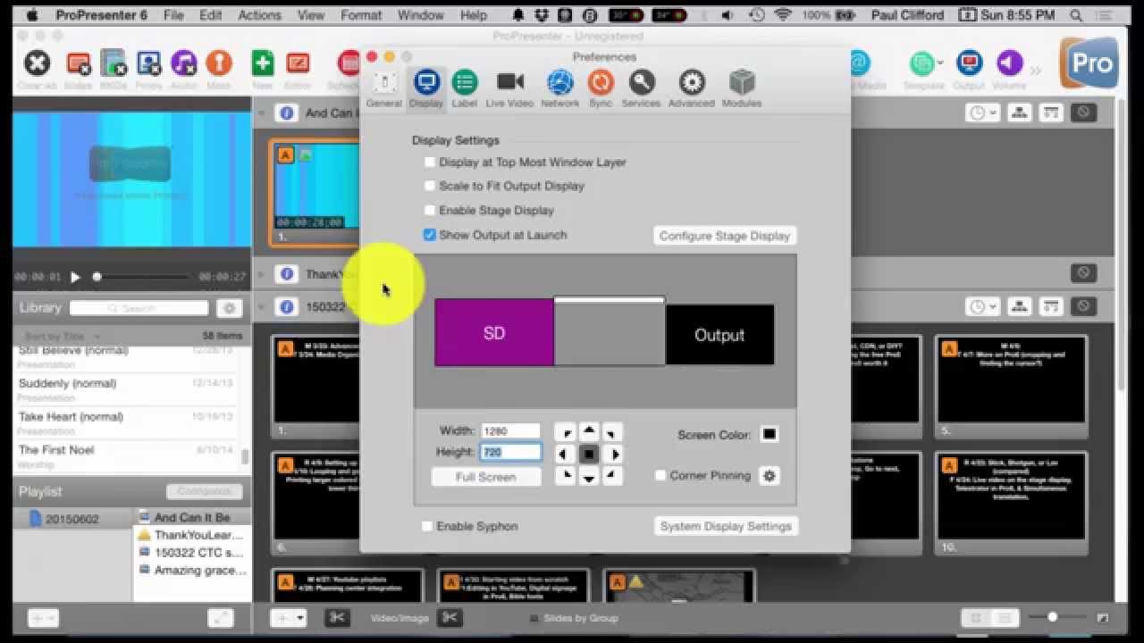Collapse the And Can It Be section
Image resolution: width=1144 pixels, height=643 pixels.
(263, 113)
